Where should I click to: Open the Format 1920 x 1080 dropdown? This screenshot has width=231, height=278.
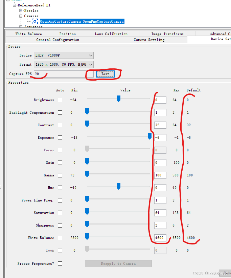64,64
